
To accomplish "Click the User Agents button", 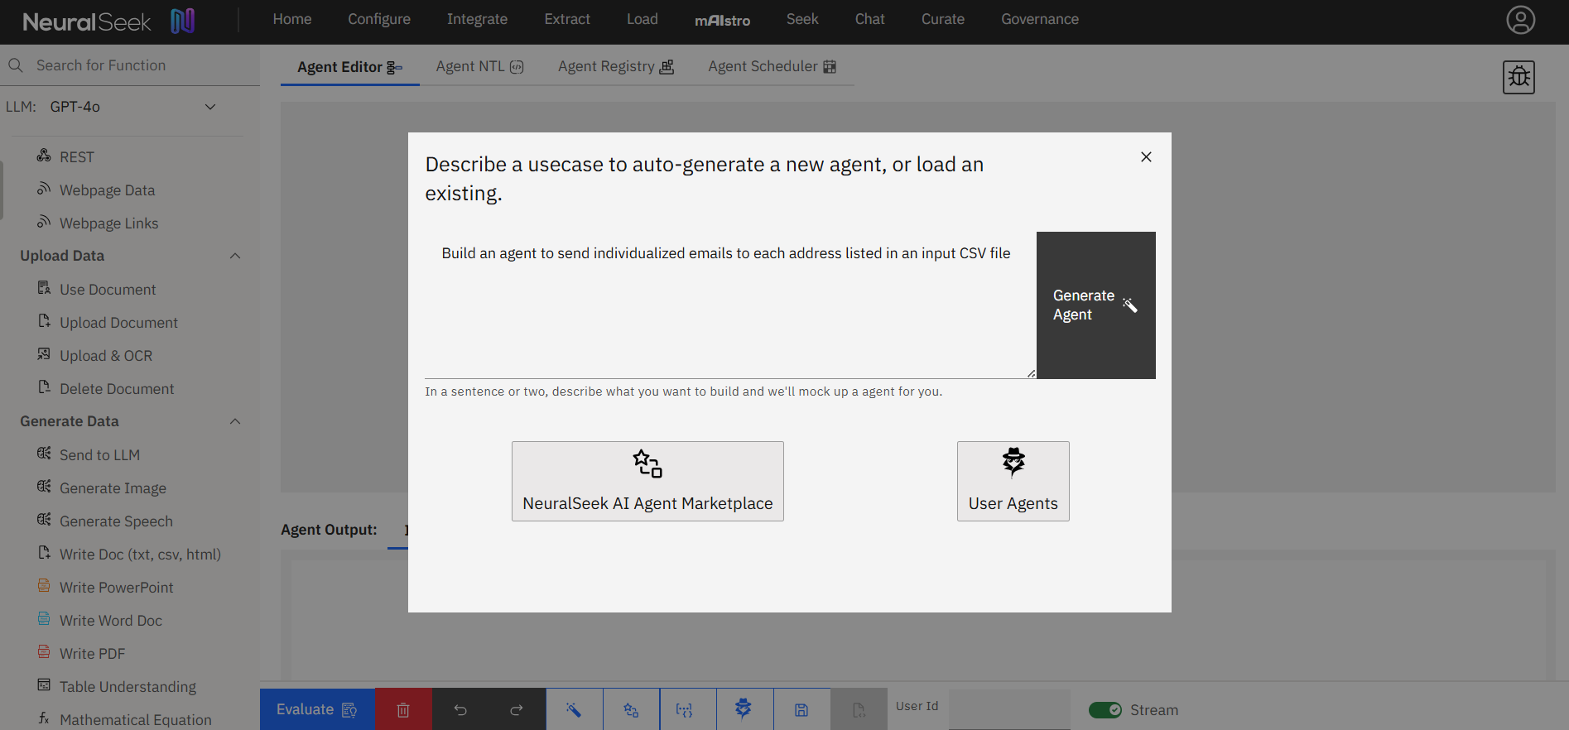I will pos(1013,481).
